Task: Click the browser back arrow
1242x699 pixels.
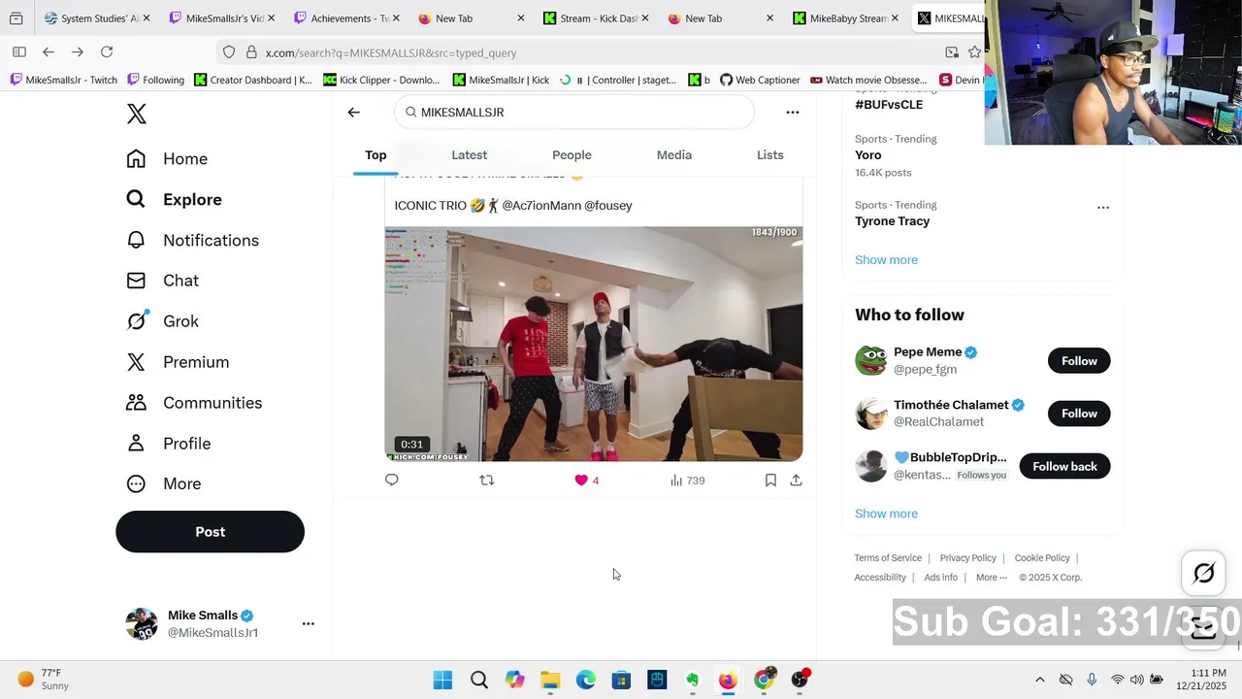Action: pos(49,51)
